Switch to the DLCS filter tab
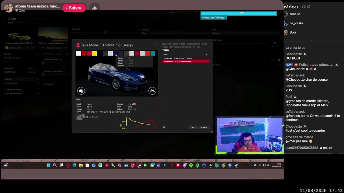 click(x=205, y=44)
